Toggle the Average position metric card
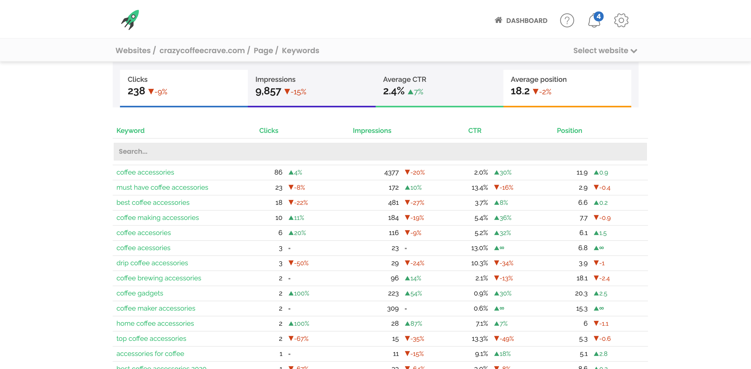Image resolution: width=751 pixels, height=369 pixels. coord(567,87)
